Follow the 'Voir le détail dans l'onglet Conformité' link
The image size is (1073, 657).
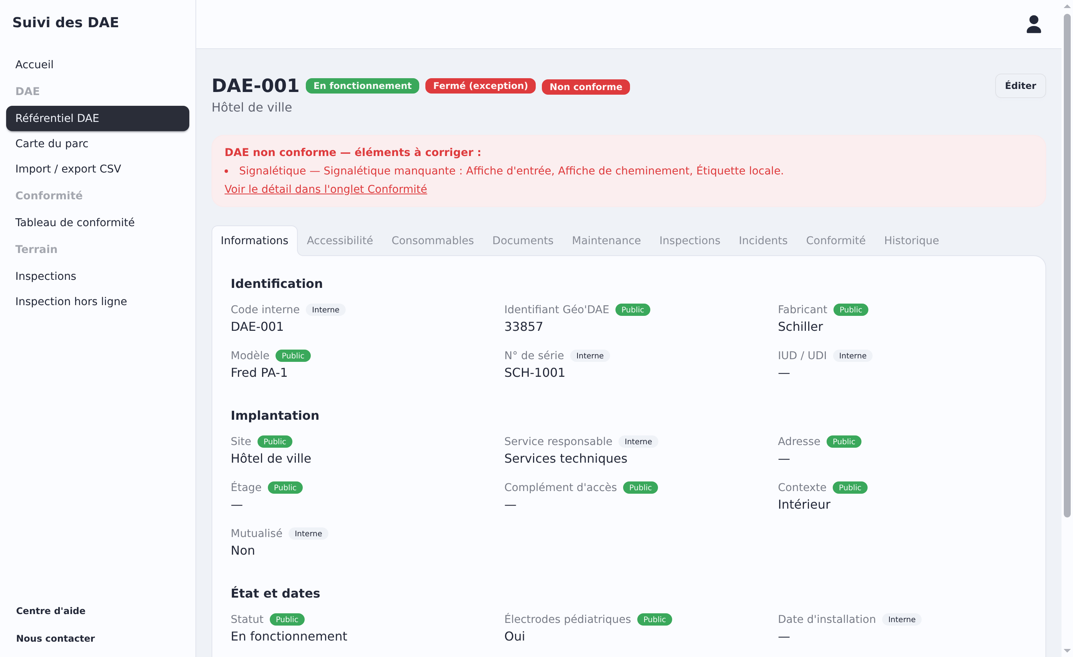tap(326, 189)
